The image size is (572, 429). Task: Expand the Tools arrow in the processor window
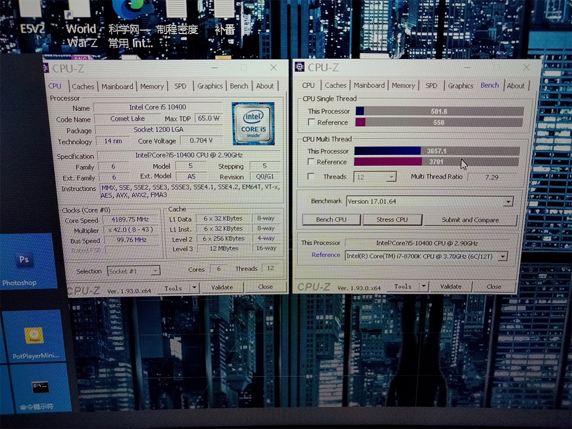[x=194, y=287]
